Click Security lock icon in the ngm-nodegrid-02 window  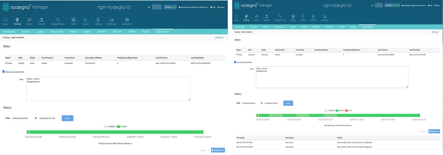tap(303, 17)
